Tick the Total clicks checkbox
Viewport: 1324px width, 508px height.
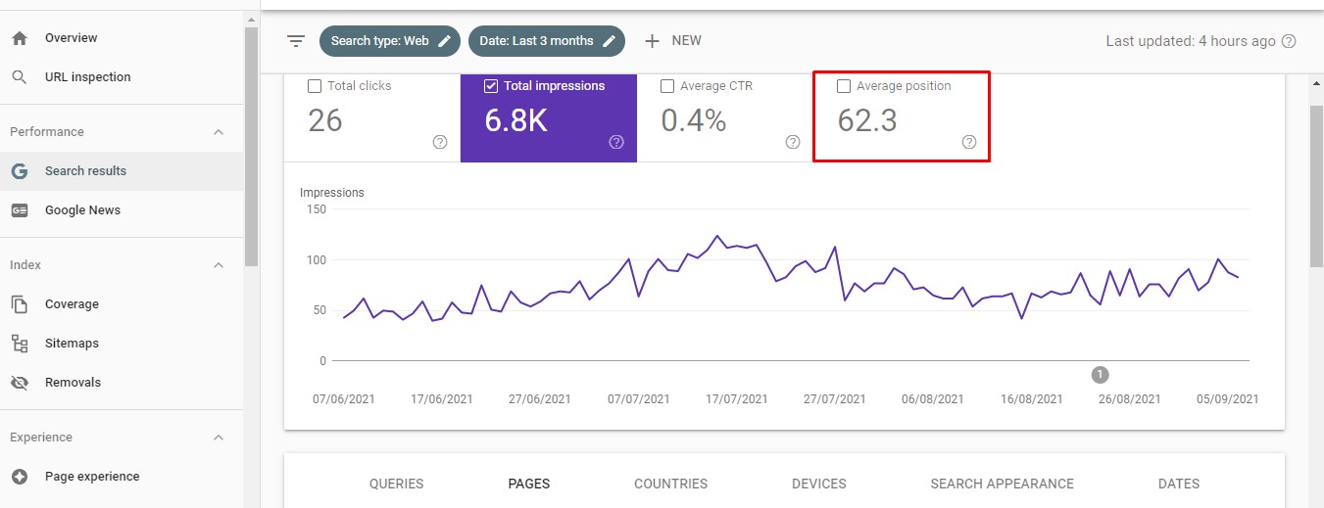tap(315, 86)
